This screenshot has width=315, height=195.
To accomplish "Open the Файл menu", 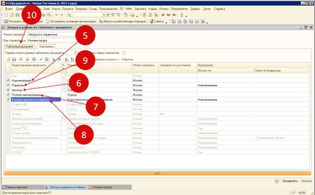I will pos(9,9).
